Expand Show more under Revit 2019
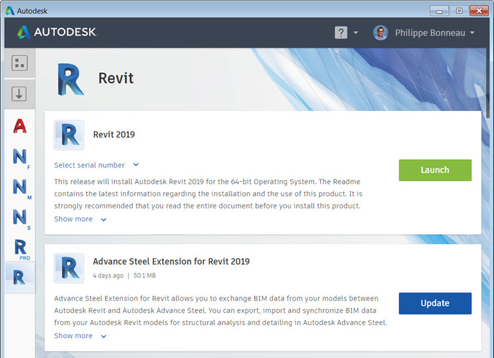 pos(80,219)
